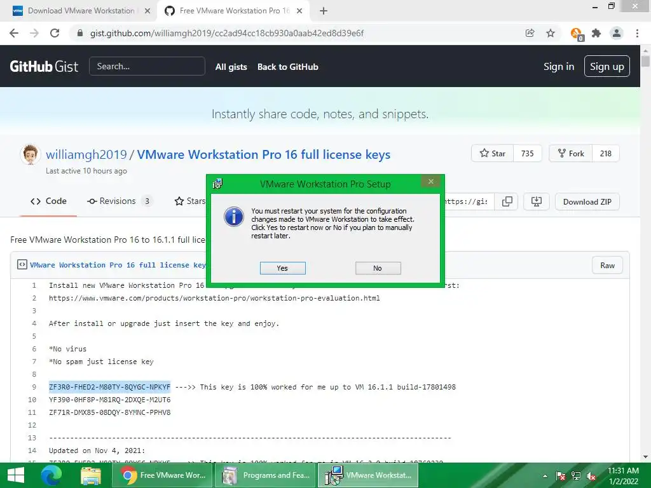Select the Stars tab
The height and width of the screenshot is (488, 651).
coord(190,201)
